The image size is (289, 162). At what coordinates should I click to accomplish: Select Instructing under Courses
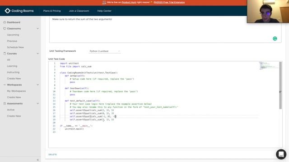(13, 72)
